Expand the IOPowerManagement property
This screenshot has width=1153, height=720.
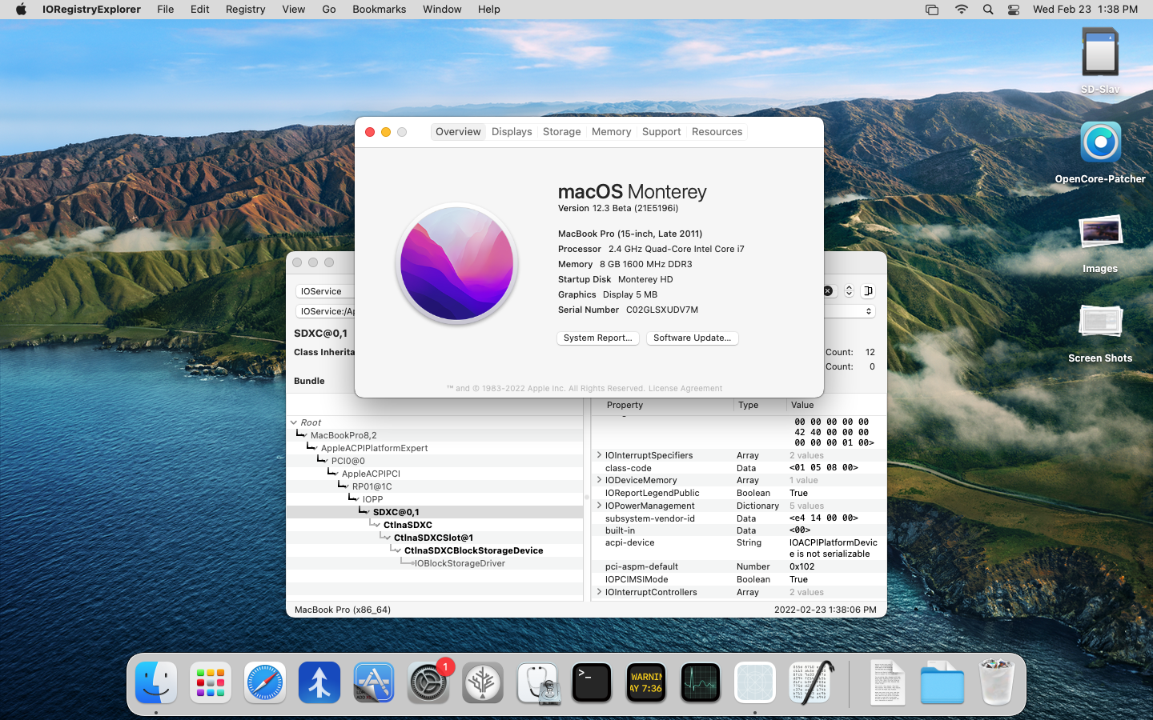tap(599, 506)
